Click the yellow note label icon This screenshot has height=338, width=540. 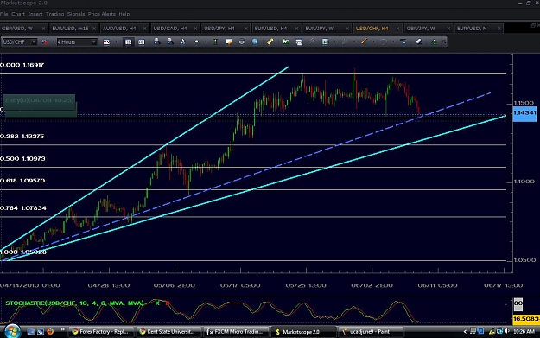pos(229,41)
